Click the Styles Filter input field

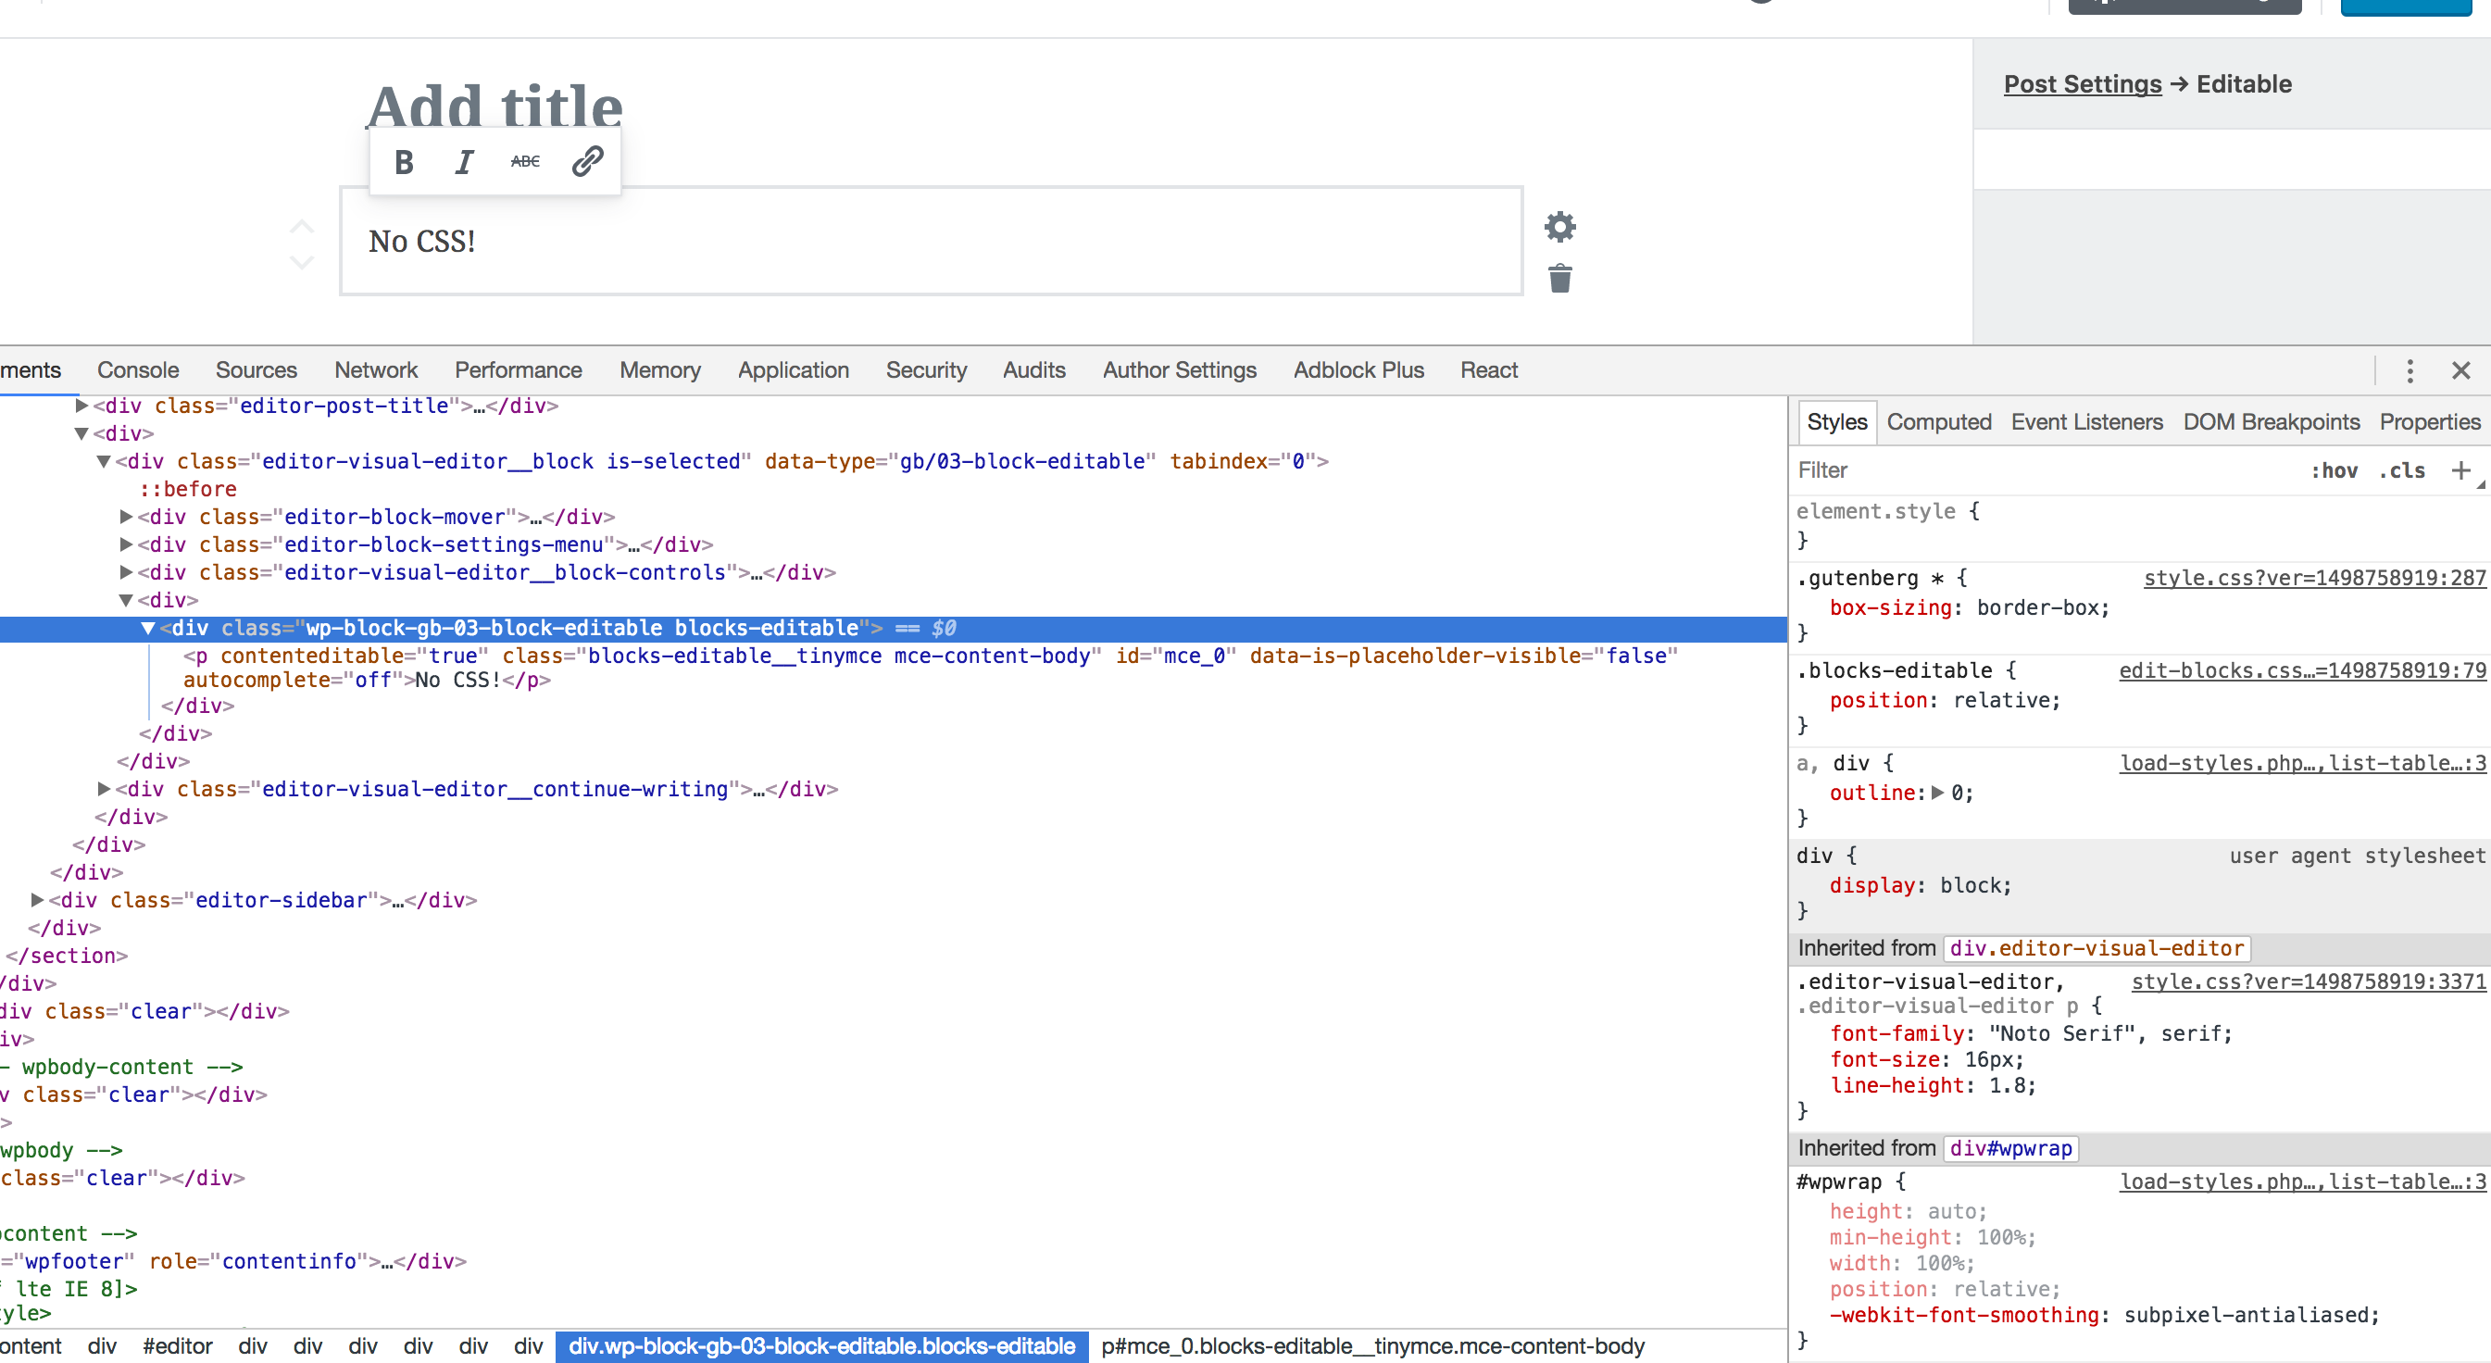click(2031, 470)
